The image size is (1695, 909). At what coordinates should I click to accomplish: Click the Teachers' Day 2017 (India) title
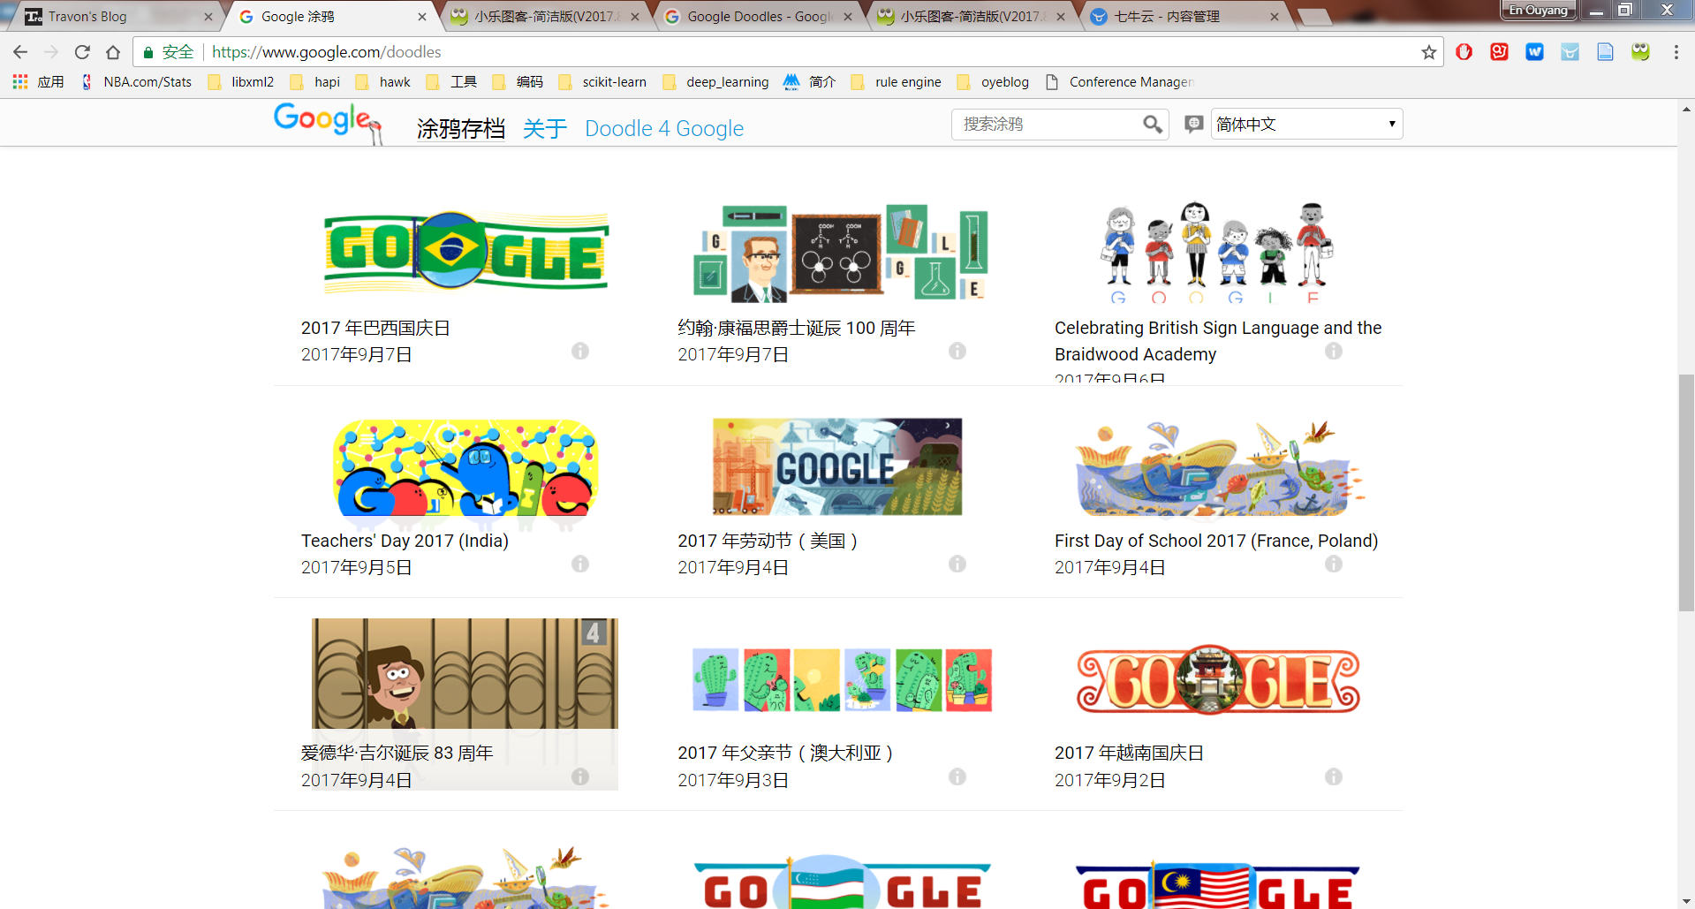[405, 541]
